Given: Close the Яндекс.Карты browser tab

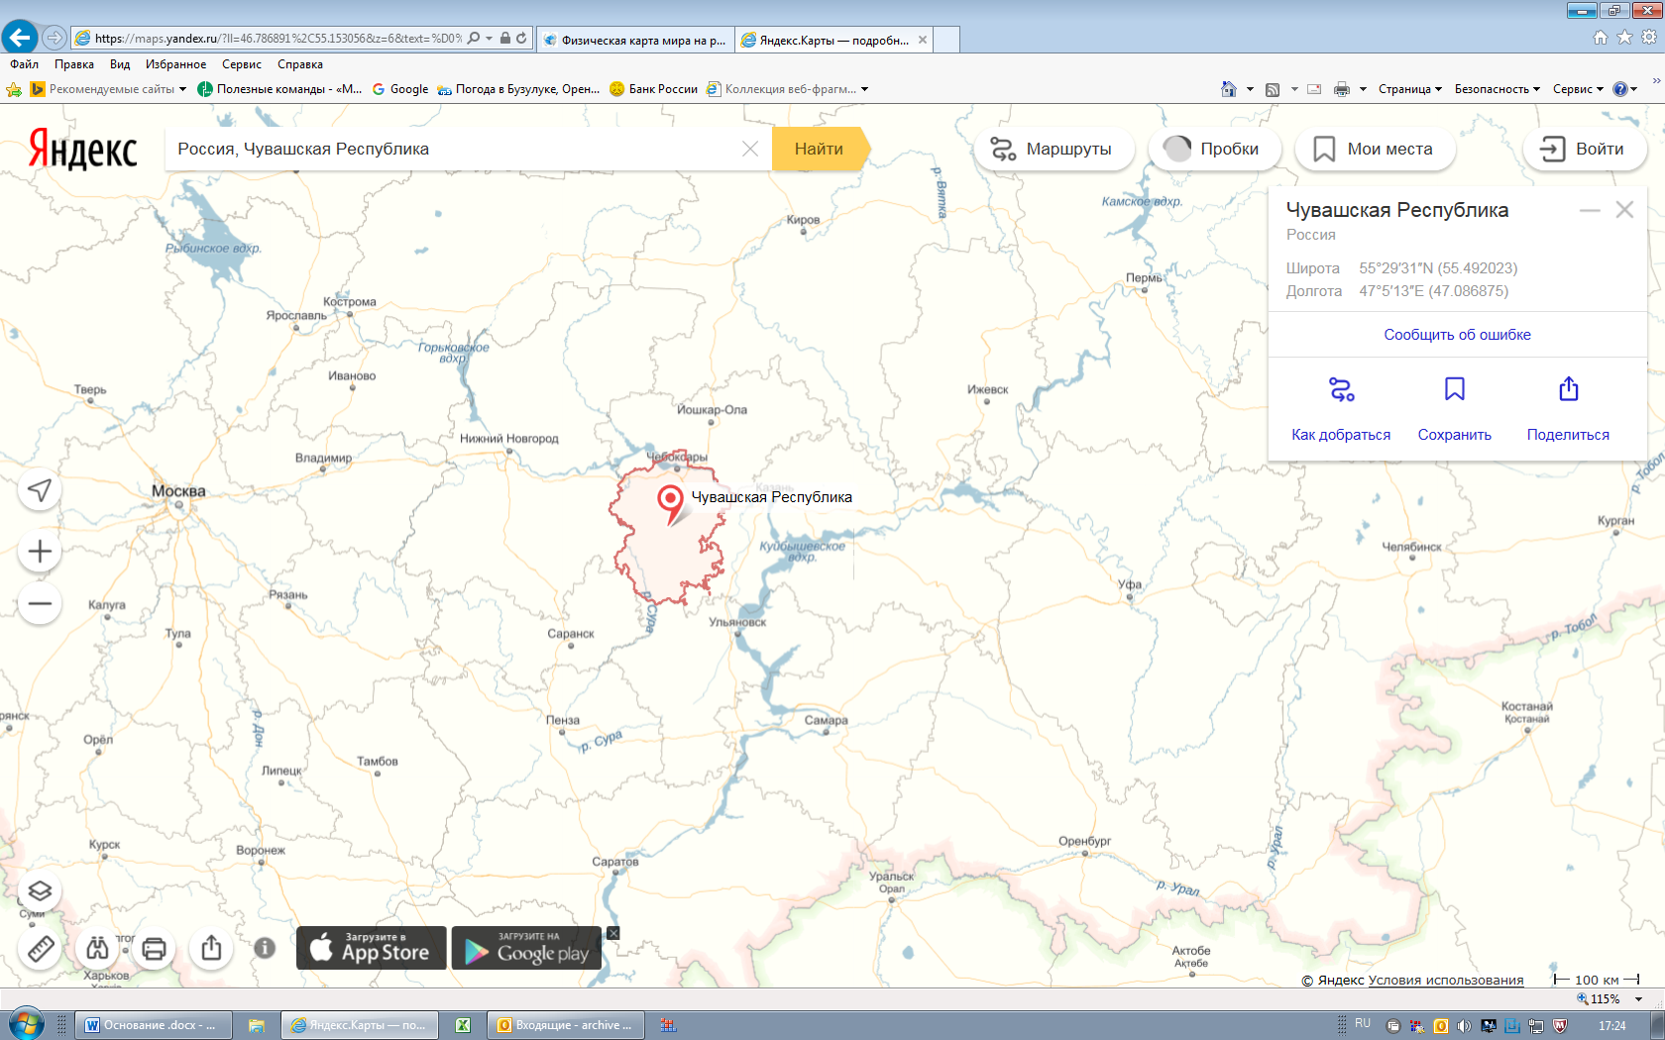Looking at the screenshot, I should pyautogui.click(x=923, y=40).
